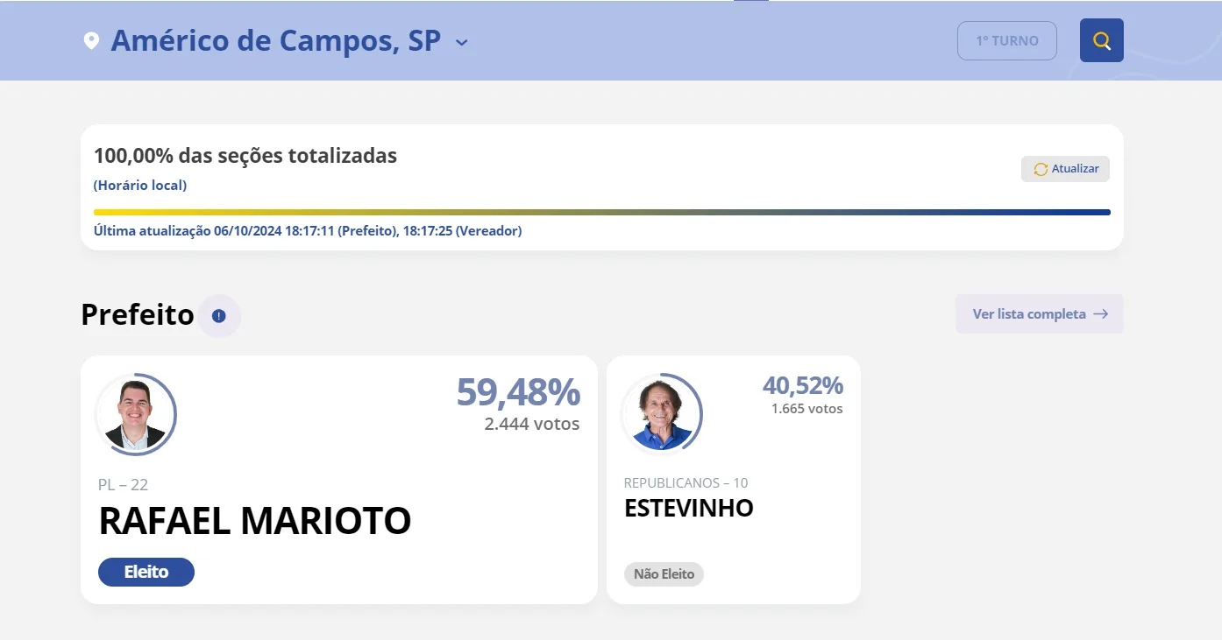Click the yellow magnifier search icon

point(1101,40)
